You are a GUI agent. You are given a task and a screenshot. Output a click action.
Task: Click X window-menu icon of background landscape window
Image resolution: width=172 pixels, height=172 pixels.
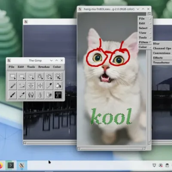click(26, 21)
